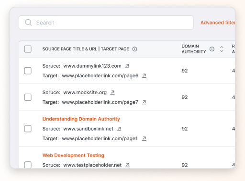Open Web Development Testing title link
This screenshot has width=245, height=181.
(73, 155)
